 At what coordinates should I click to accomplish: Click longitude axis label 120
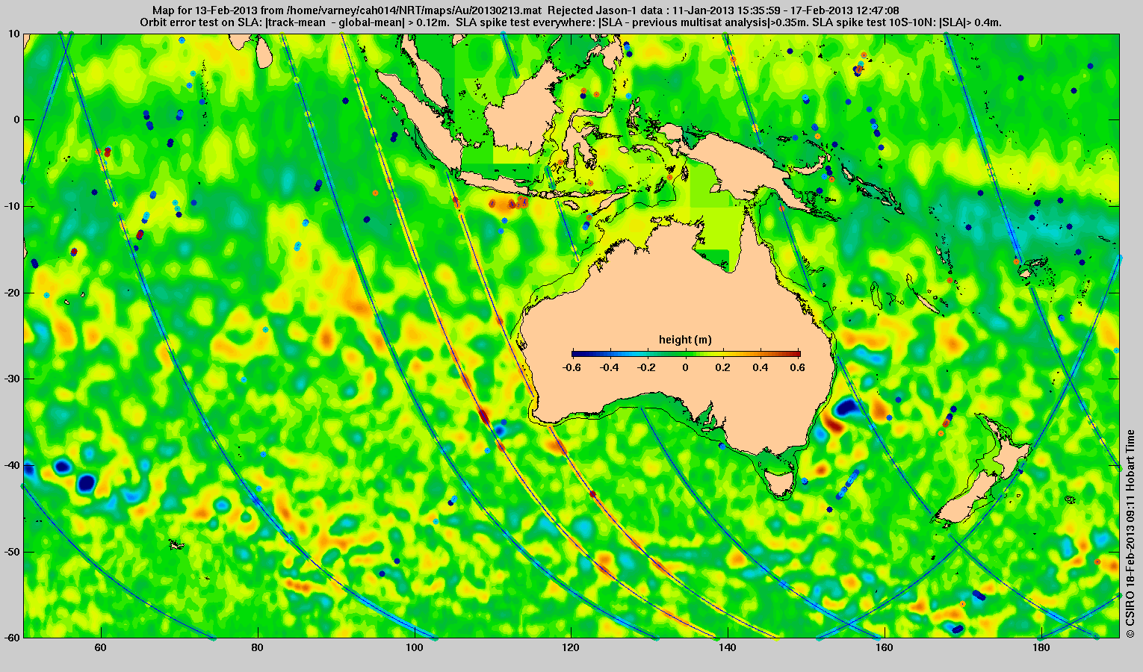571,647
